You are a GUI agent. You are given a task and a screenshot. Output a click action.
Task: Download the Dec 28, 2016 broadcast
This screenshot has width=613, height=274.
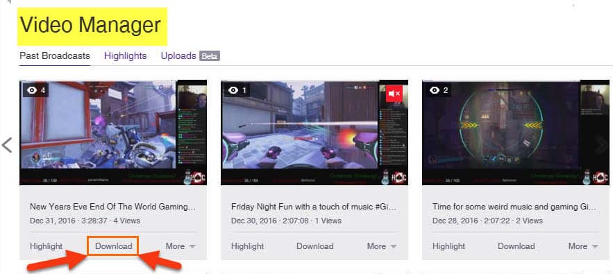pyautogui.click(x=516, y=246)
